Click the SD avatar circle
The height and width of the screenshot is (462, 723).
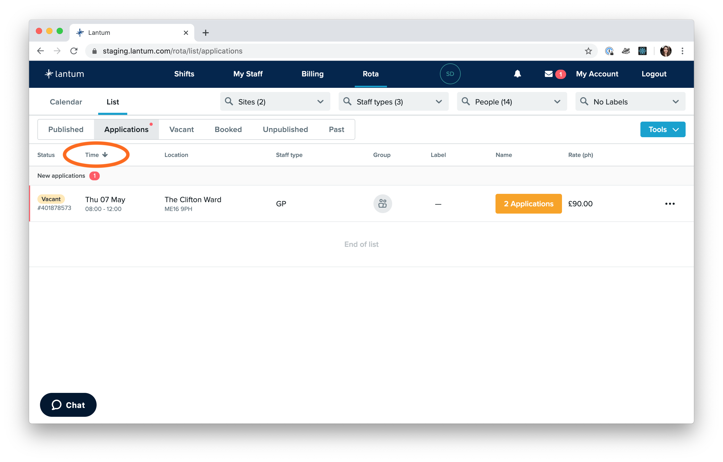click(x=450, y=74)
